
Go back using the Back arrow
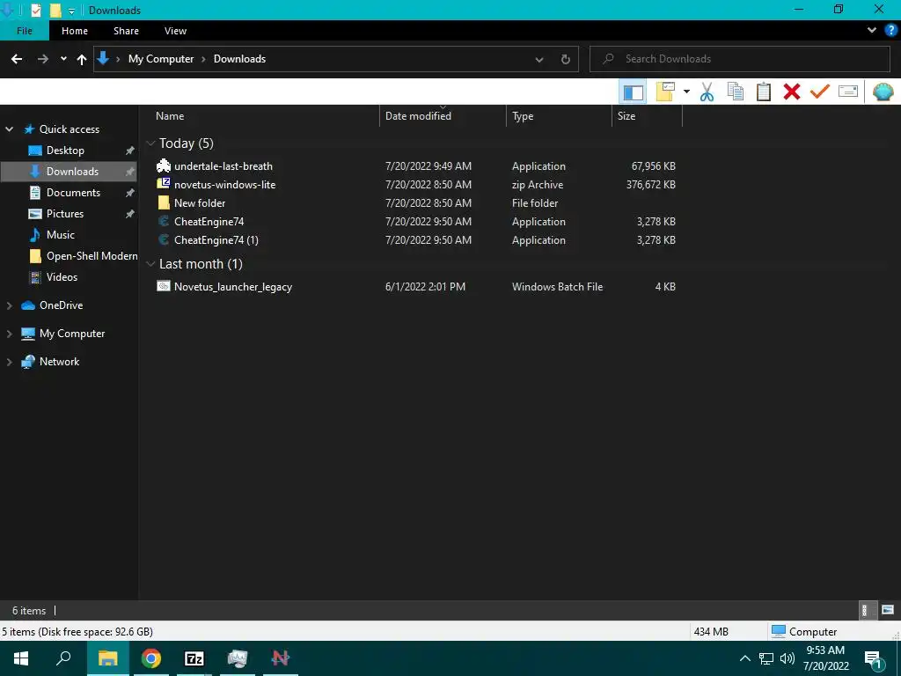pos(17,59)
